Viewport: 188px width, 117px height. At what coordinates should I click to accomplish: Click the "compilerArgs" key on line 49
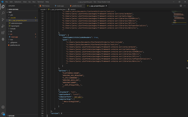tap(65, 99)
